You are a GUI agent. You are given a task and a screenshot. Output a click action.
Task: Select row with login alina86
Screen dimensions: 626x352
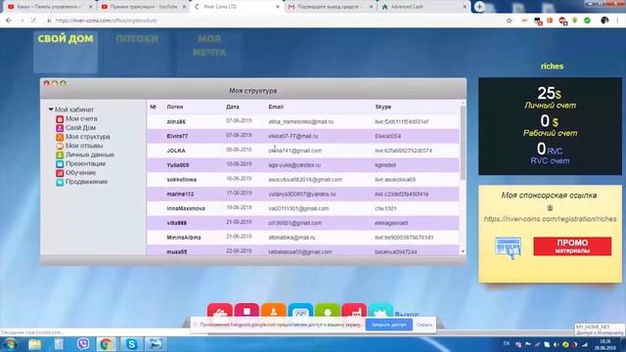coord(303,121)
